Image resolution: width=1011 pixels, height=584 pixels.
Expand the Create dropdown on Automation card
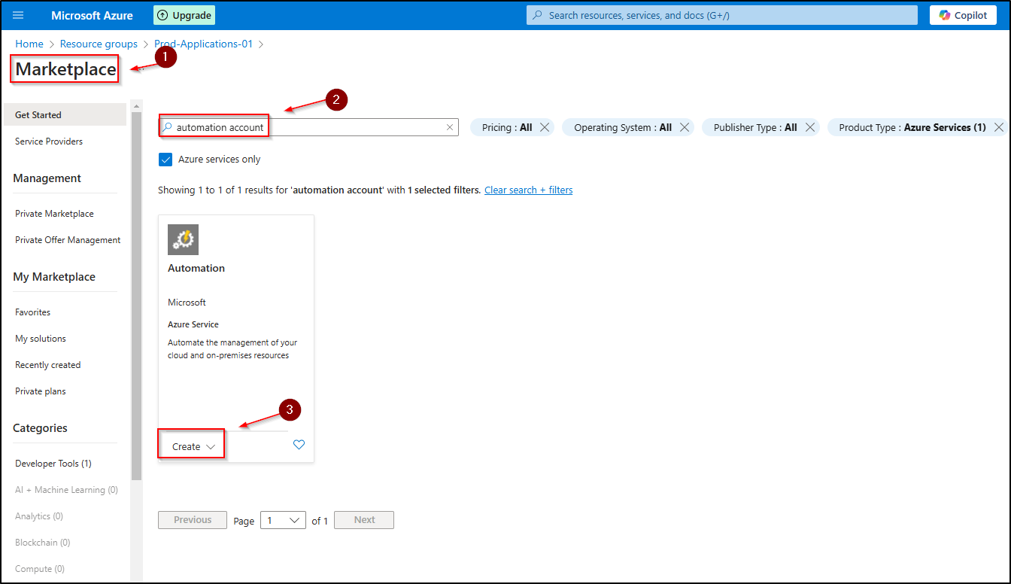pyautogui.click(x=193, y=446)
